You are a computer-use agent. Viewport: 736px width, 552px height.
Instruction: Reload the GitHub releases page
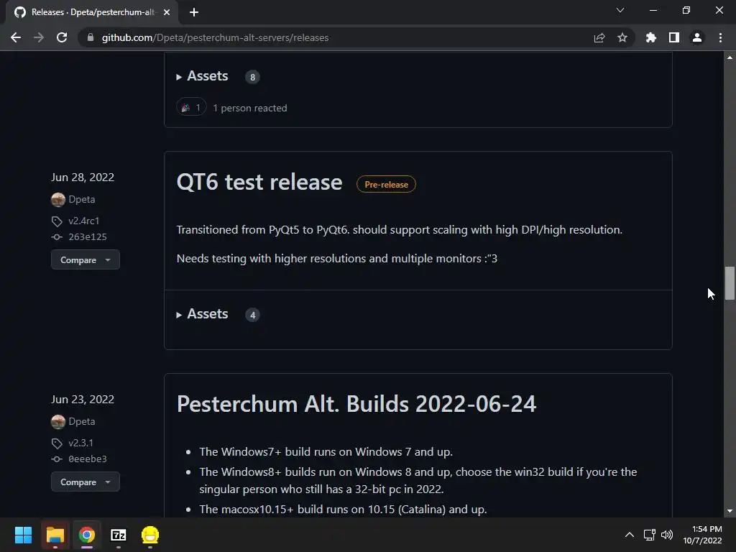[62, 37]
